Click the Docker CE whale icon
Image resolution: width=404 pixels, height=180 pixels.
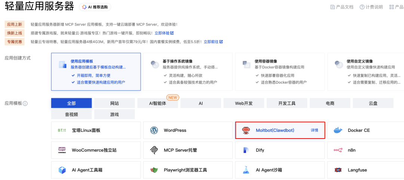click(x=338, y=130)
